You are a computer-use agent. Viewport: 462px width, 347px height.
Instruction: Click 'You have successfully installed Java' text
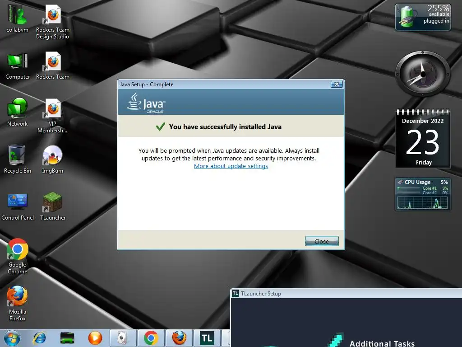tap(225, 127)
